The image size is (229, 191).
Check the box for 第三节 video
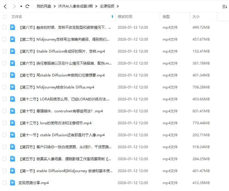pyautogui.click(x=4, y=87)
